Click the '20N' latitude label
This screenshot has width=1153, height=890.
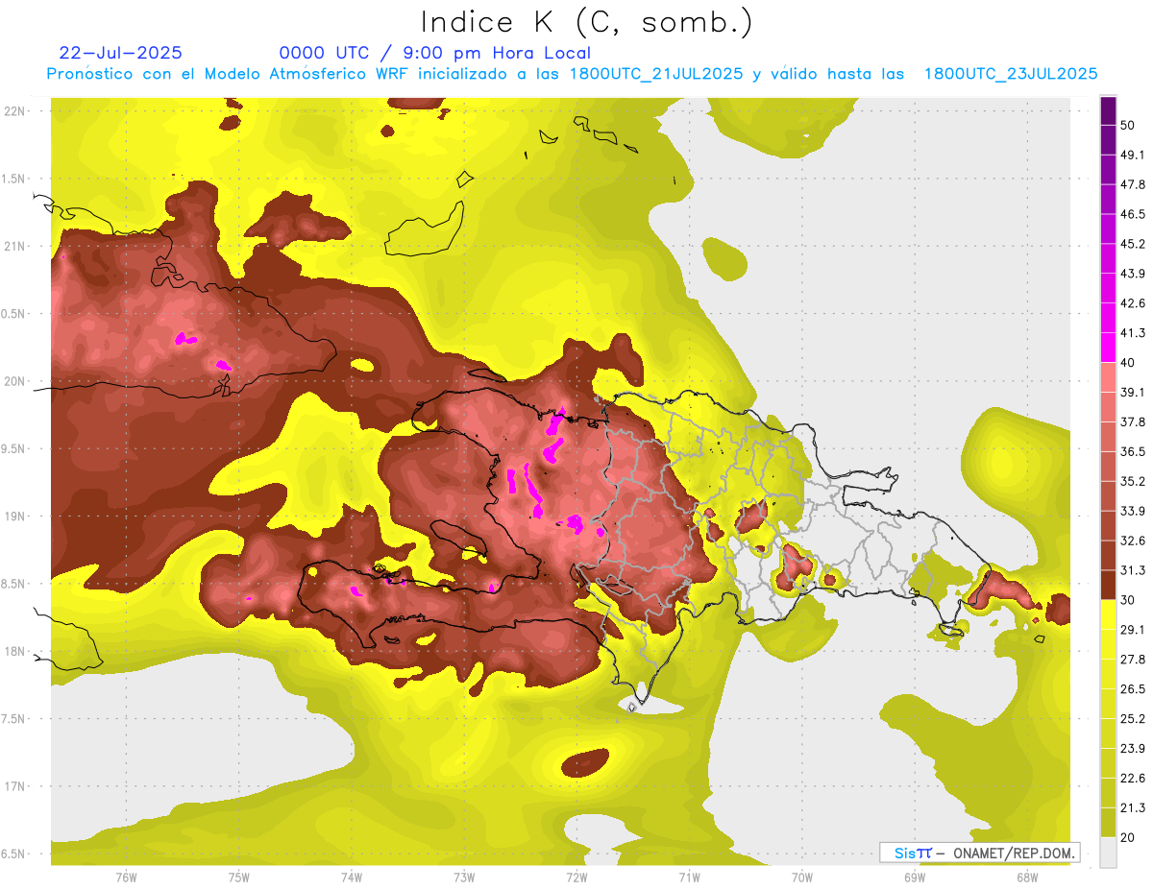click(14, 381)
